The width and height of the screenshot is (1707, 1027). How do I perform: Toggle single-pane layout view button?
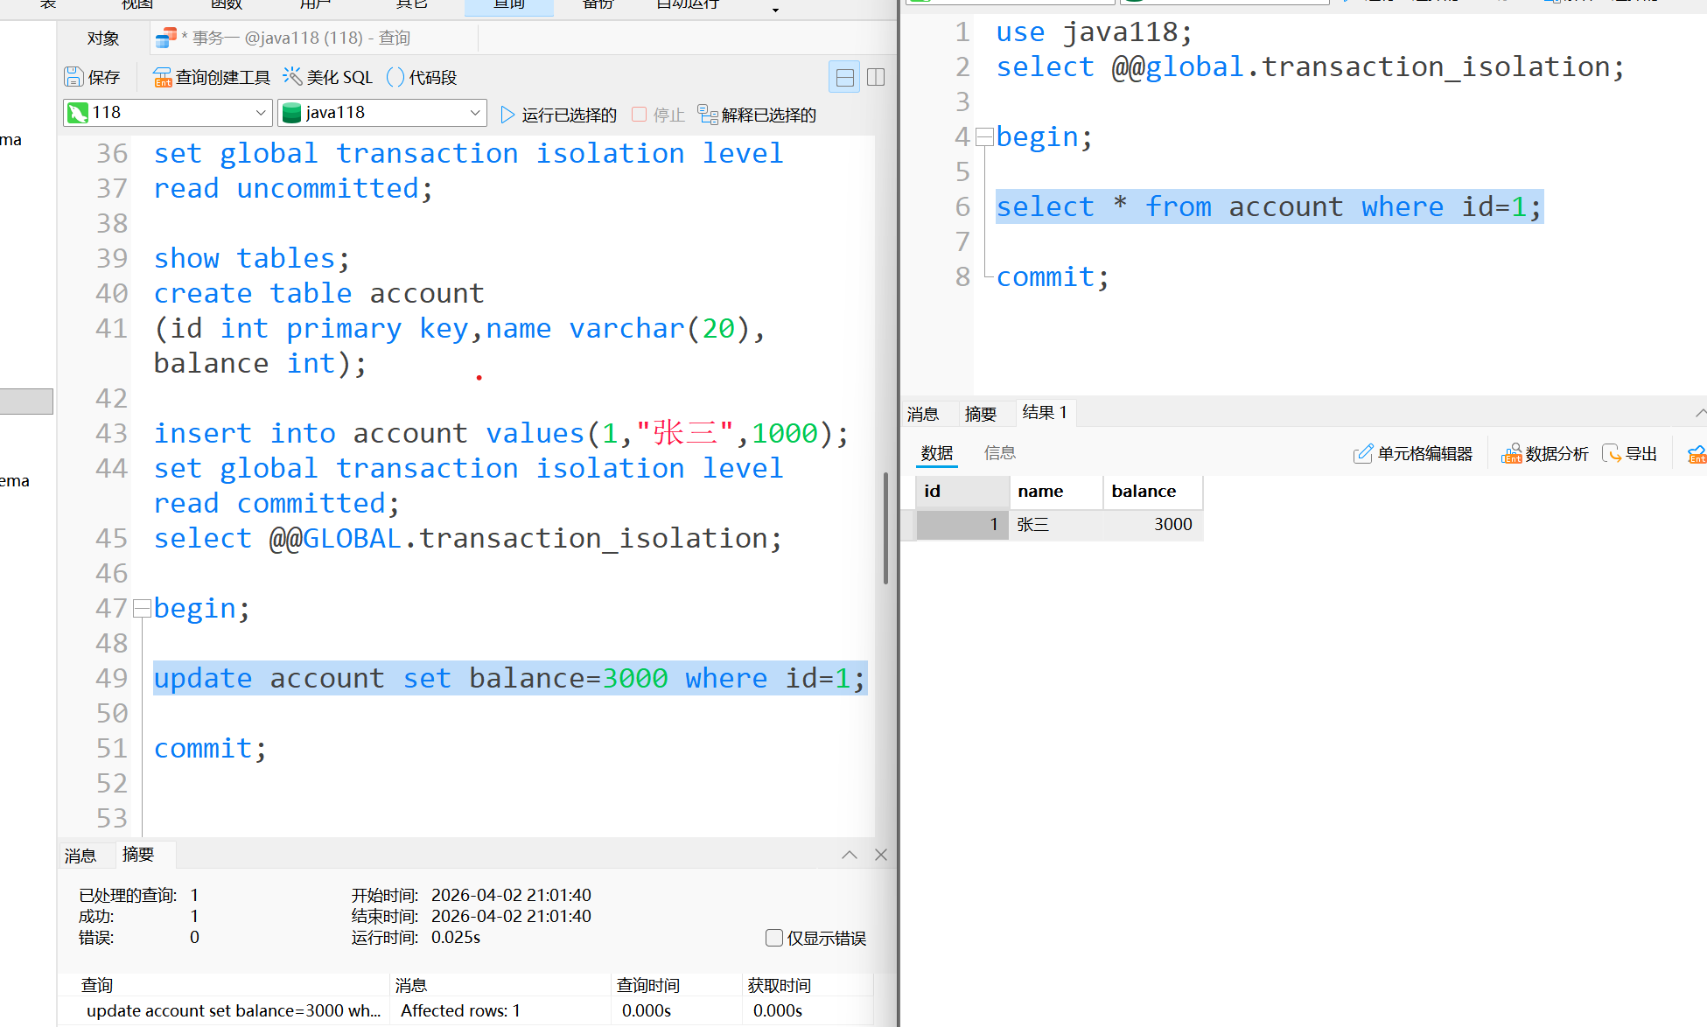click(x=844, y=77)
